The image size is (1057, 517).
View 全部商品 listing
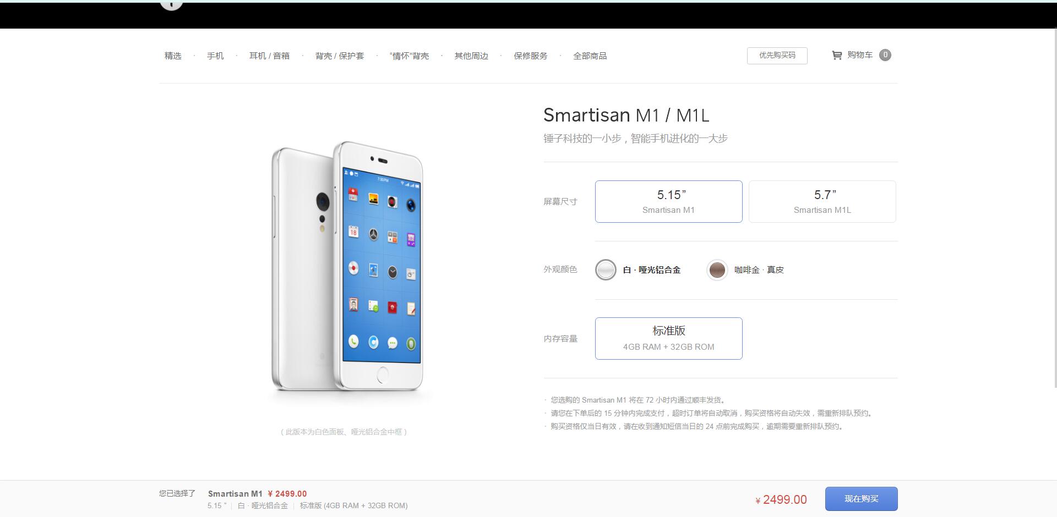(x=590, y=56)
